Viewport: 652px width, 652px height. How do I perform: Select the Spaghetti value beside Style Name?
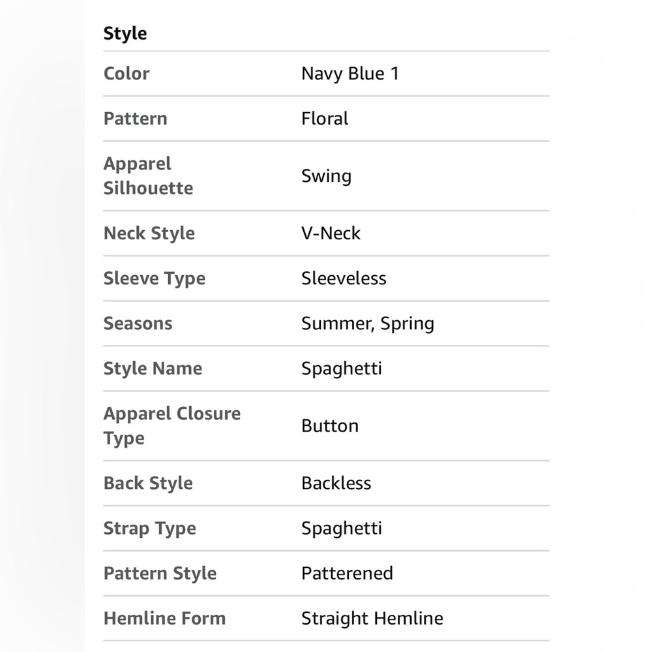pyautogui.click(x=342, y=369)
